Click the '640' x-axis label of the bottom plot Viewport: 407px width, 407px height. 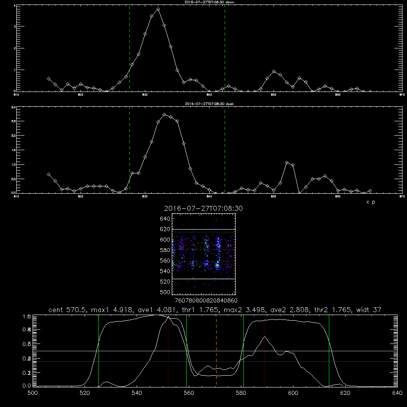[x=397, y=393]
